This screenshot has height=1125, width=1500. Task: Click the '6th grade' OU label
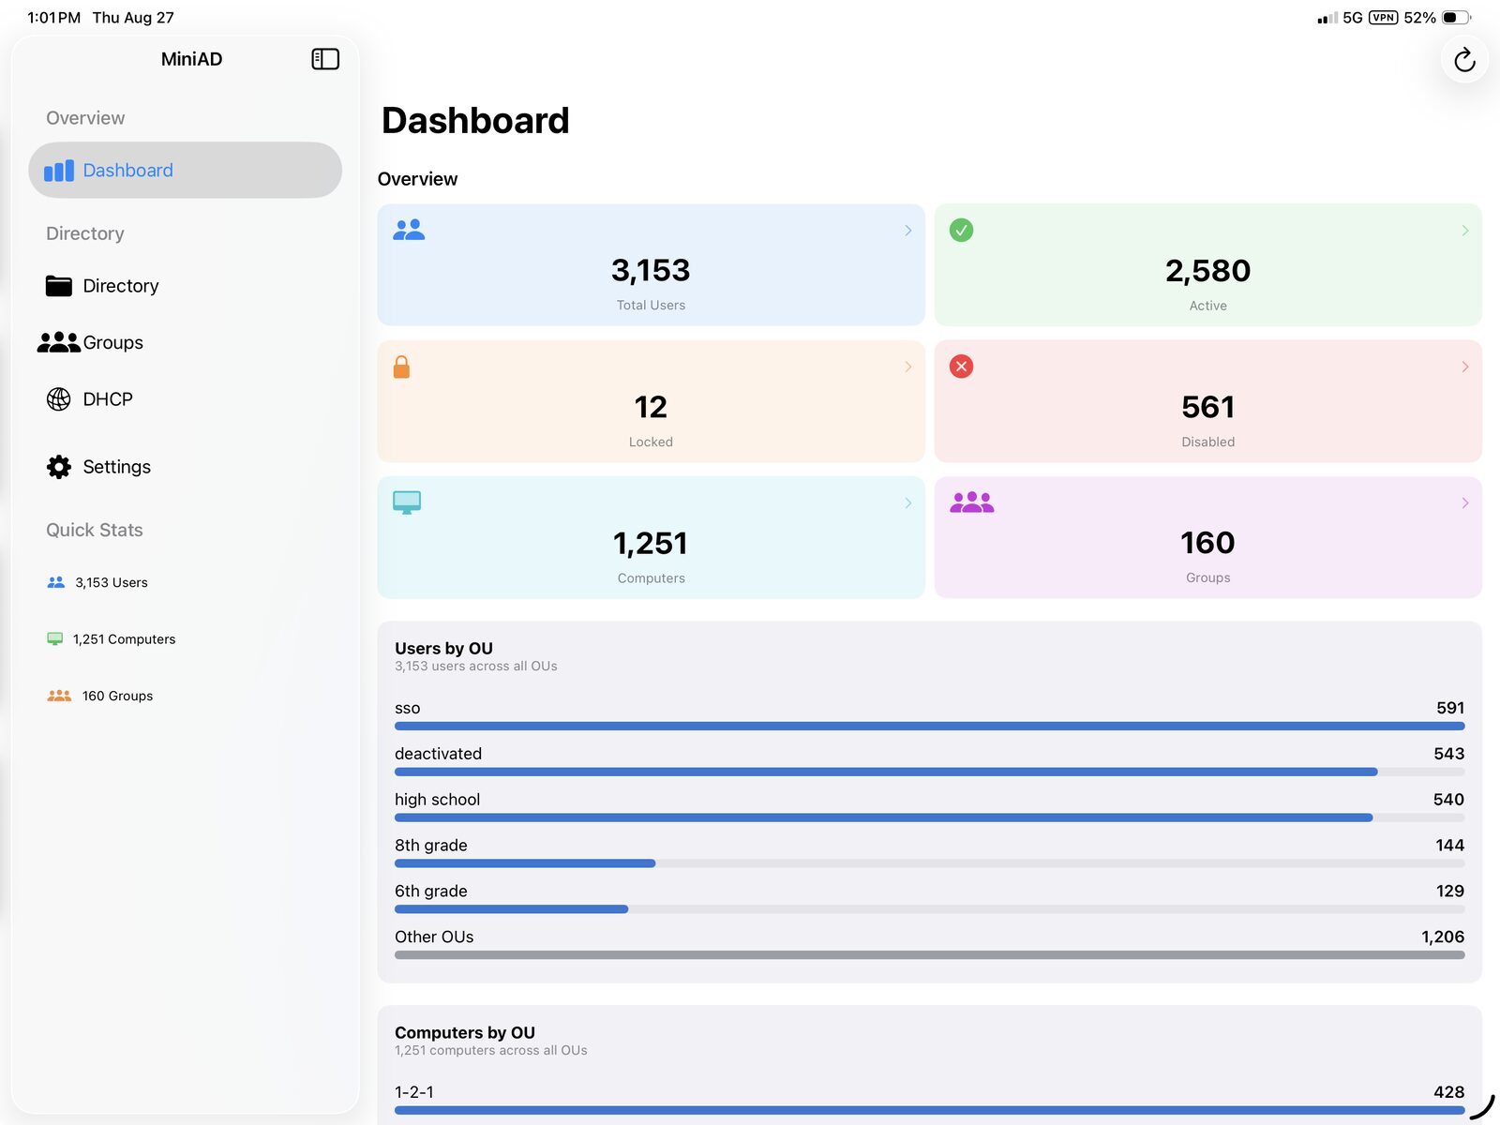pos(430,891)
